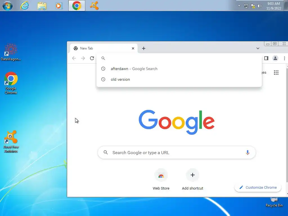This screenshot has width=288, height=216.
Task: Open the clock showing 9:03 AM
Action: click(274, 6)
